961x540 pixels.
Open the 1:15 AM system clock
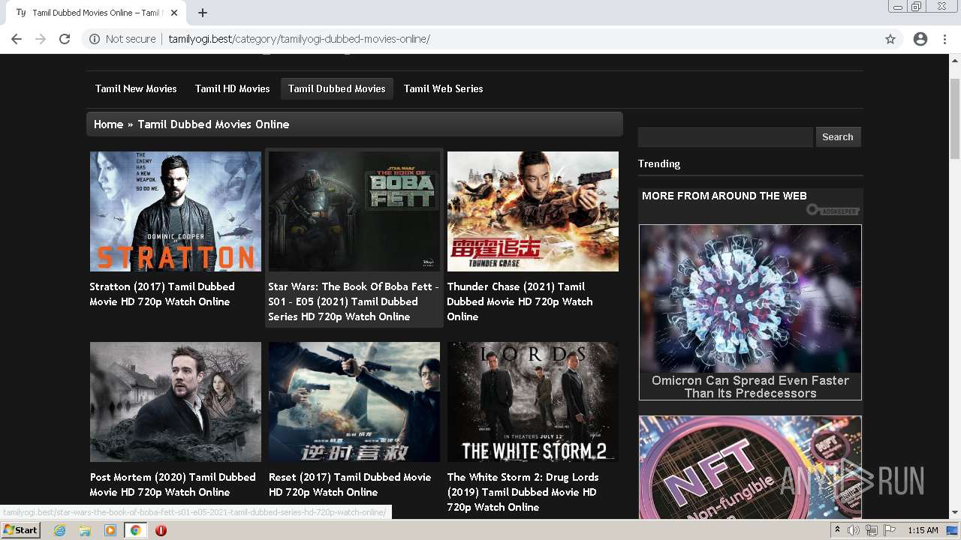923,530
